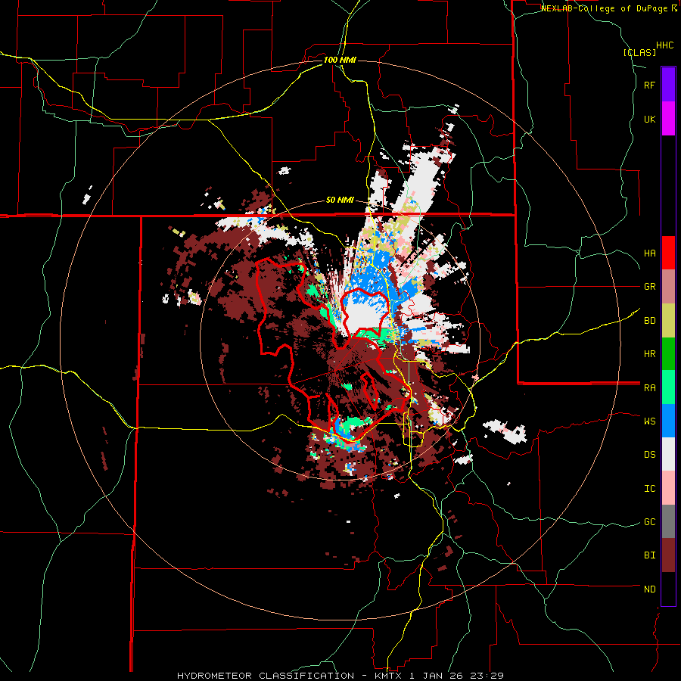The width and height of the screenshot is (681, 681).
Task: Click the light green RA rain swatch
Action: tap(668, 387)
